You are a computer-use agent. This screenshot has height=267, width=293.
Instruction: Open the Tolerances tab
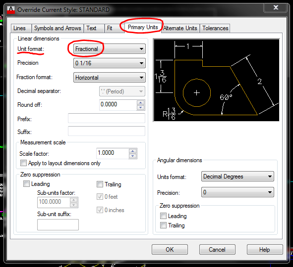coord(215,28)
